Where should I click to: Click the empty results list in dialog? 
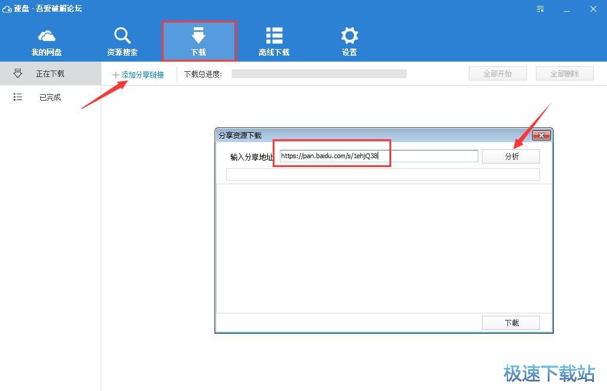tap(384, 248)
